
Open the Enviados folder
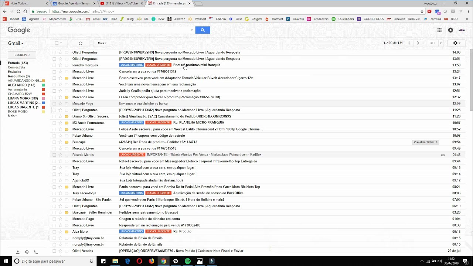(x=14, y=72)
